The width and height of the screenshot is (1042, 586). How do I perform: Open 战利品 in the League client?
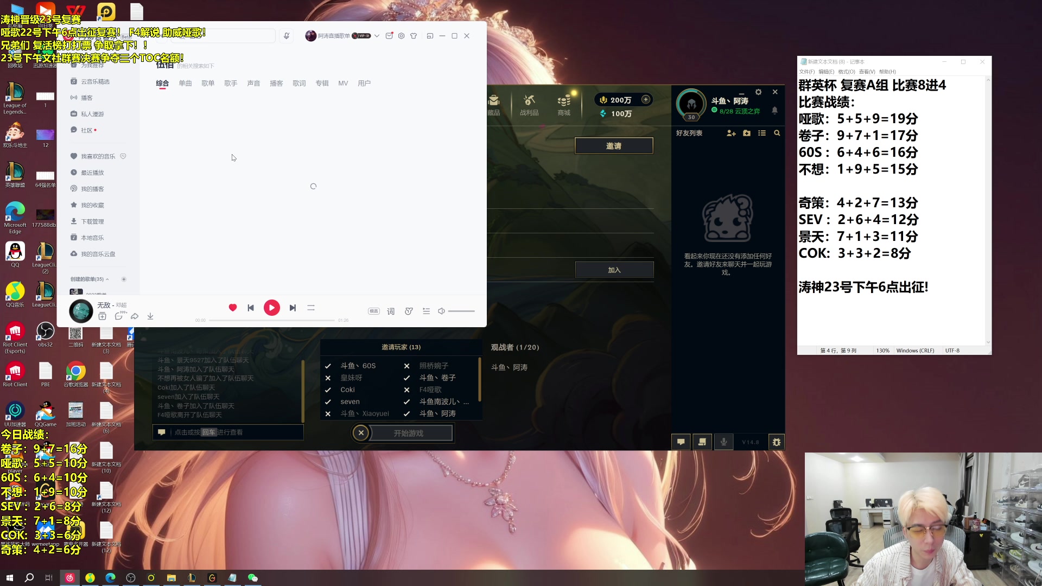point(529,105)
